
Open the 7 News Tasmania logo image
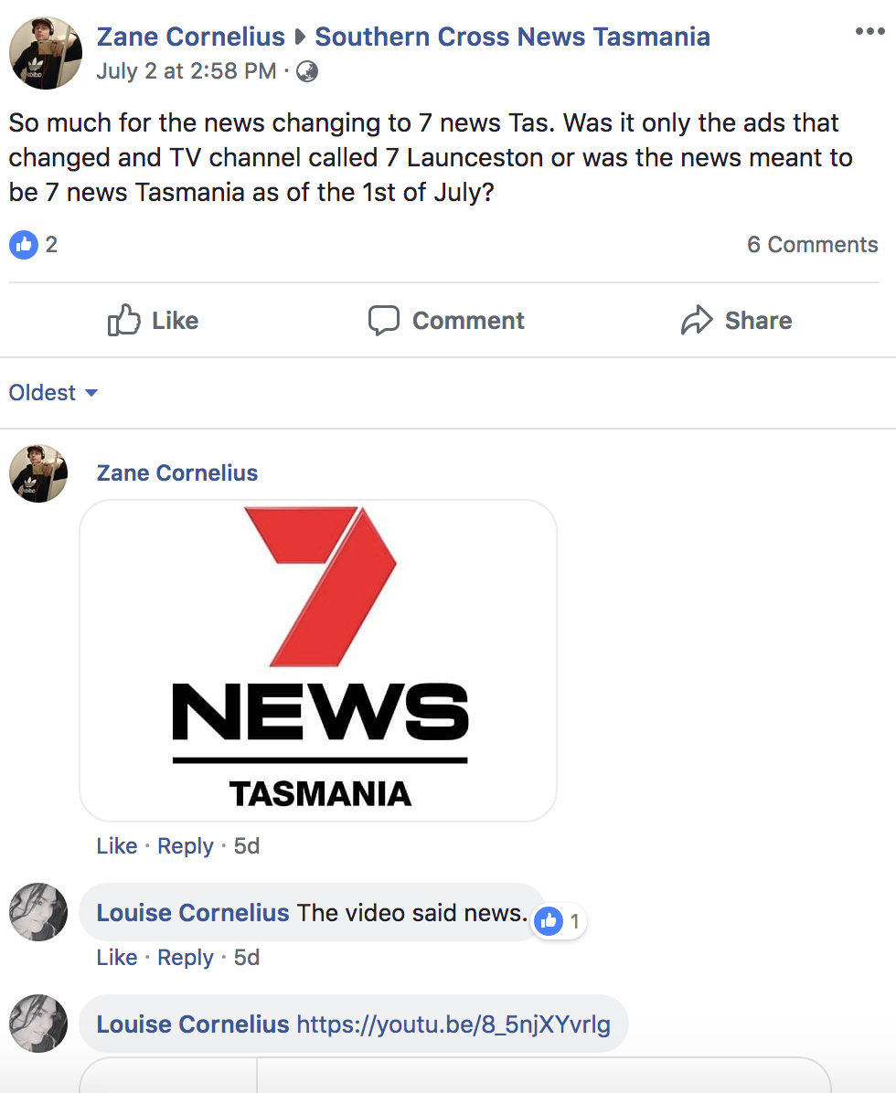[x=318, y=660]
